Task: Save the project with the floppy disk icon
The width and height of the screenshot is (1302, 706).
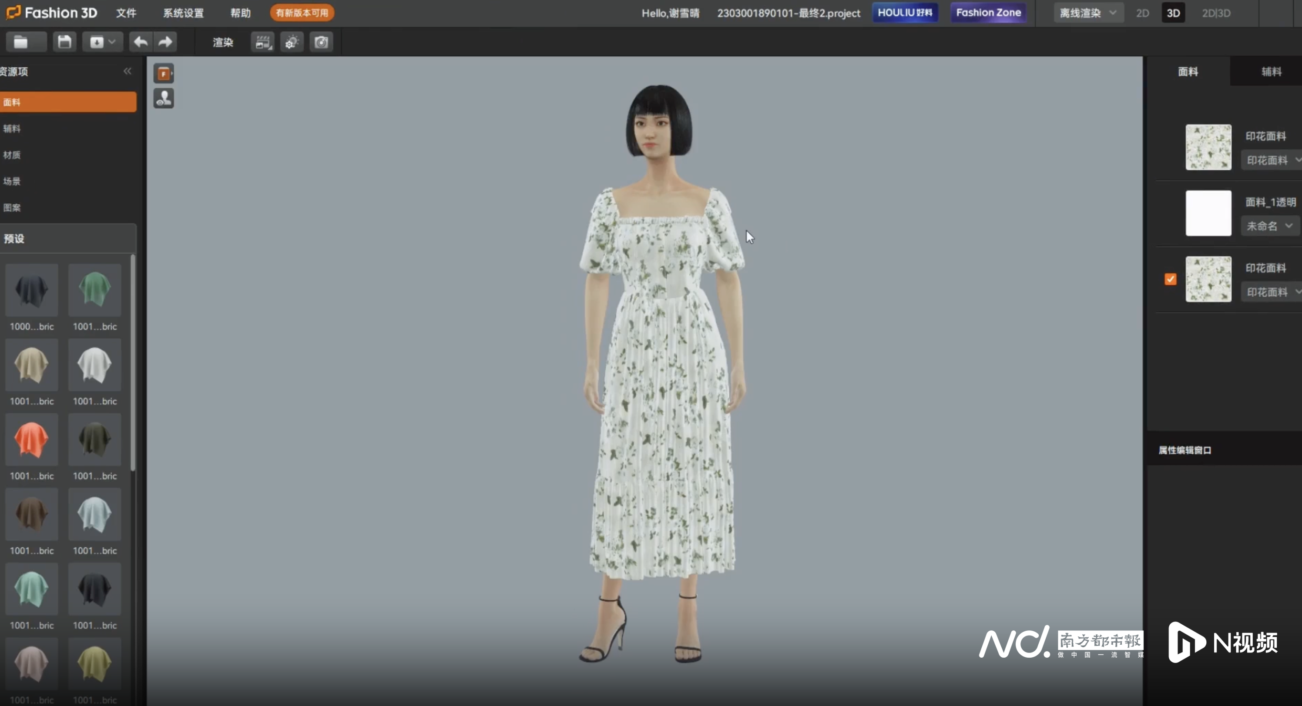Action: pos(64,42)
